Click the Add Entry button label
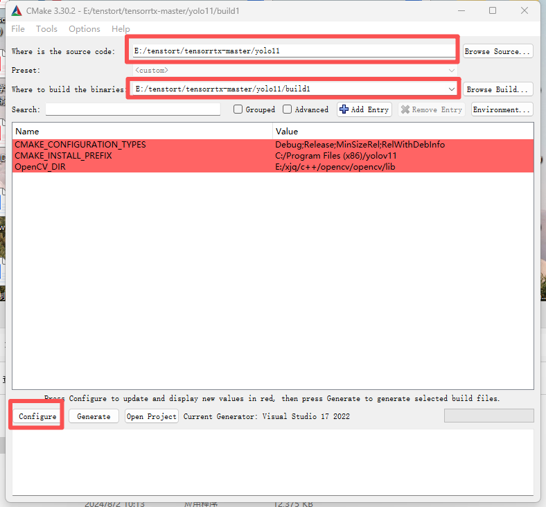Screen dimensions: 546x507 tap(369, 109)
